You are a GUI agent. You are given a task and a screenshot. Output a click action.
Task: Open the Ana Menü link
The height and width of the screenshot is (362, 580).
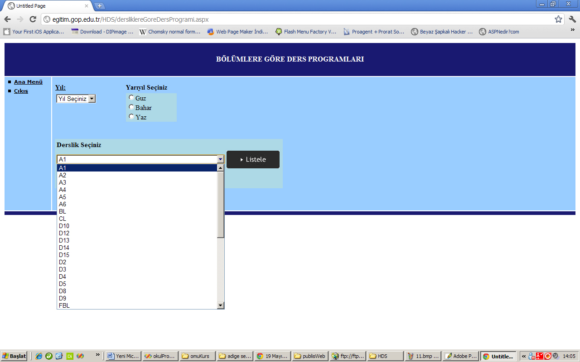(x=28, y=82)
